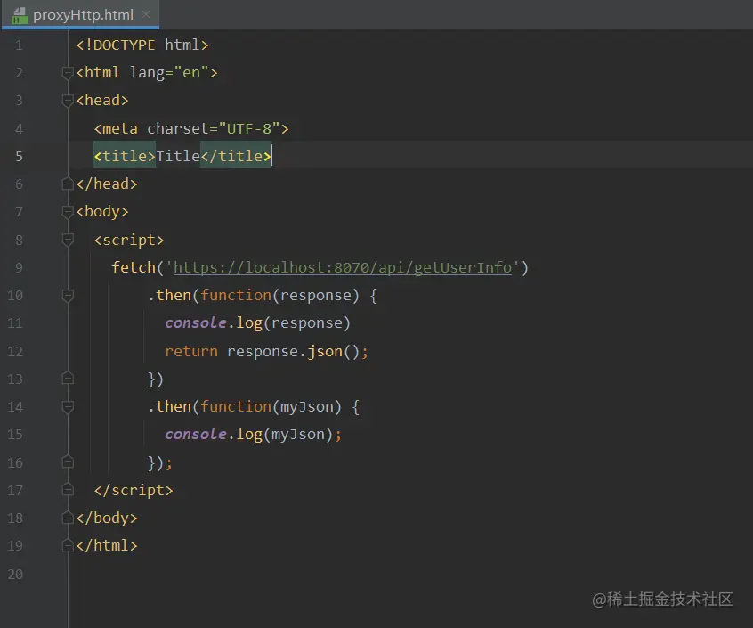The height and width of the screenshot is (628, 753).
Task: Collapse the body tag fold marker on line 7
Action: click(x=68, y=211)
